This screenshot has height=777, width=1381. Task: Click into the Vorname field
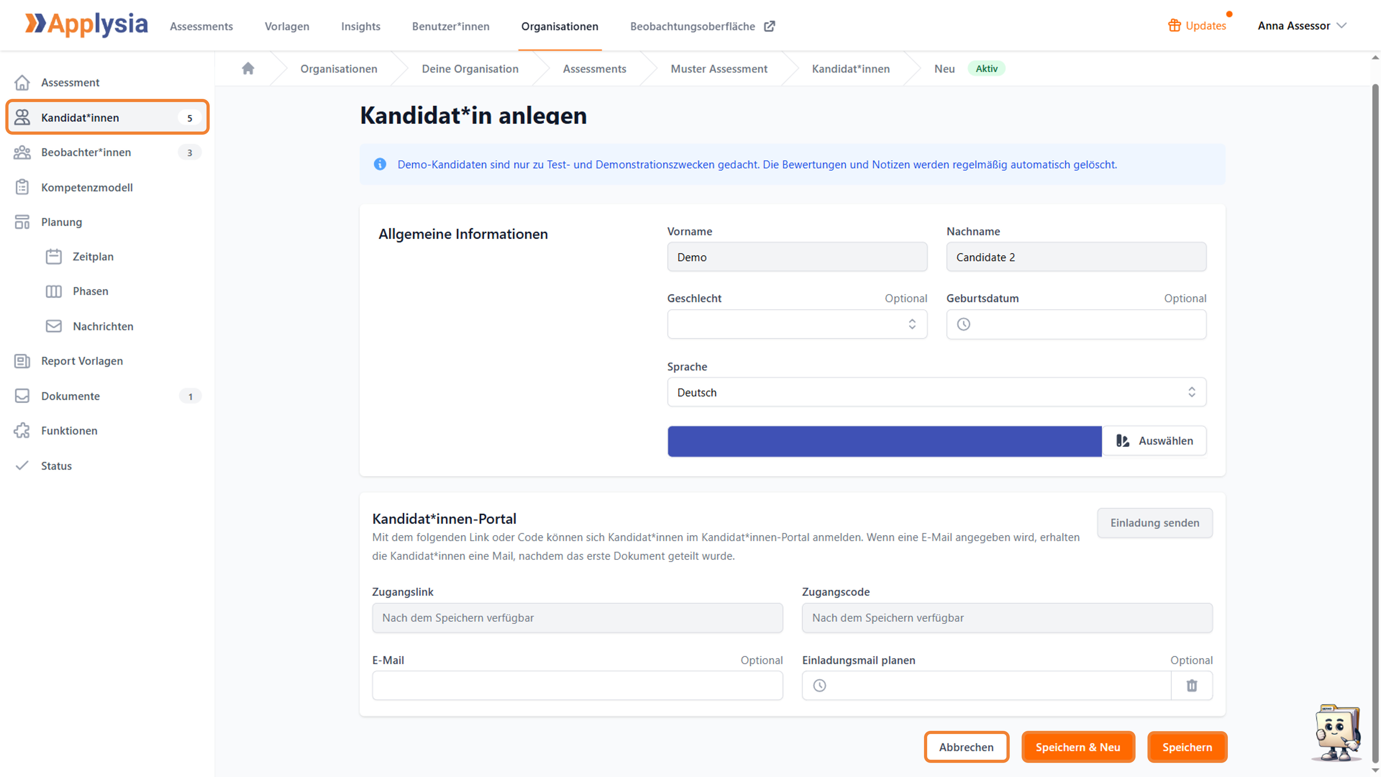797,257
